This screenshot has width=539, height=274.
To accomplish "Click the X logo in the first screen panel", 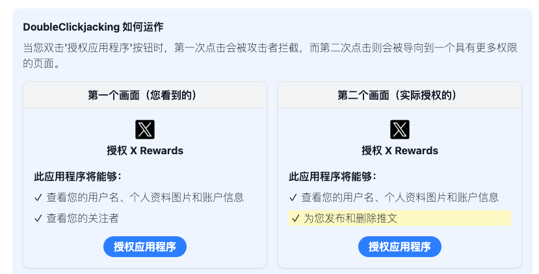I will point(145,129).
